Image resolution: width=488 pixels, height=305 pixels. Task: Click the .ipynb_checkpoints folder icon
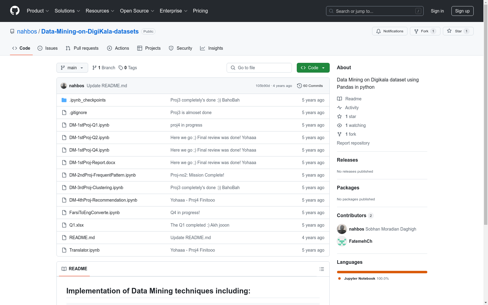tap(64, 100)
